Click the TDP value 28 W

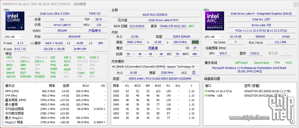click(99, 20)
